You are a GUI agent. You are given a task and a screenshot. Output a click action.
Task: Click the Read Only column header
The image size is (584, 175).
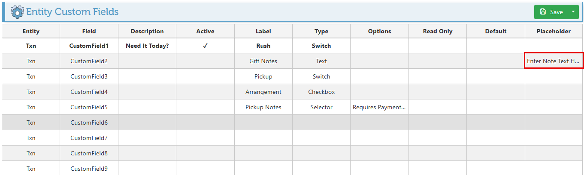tap(437, 31)
